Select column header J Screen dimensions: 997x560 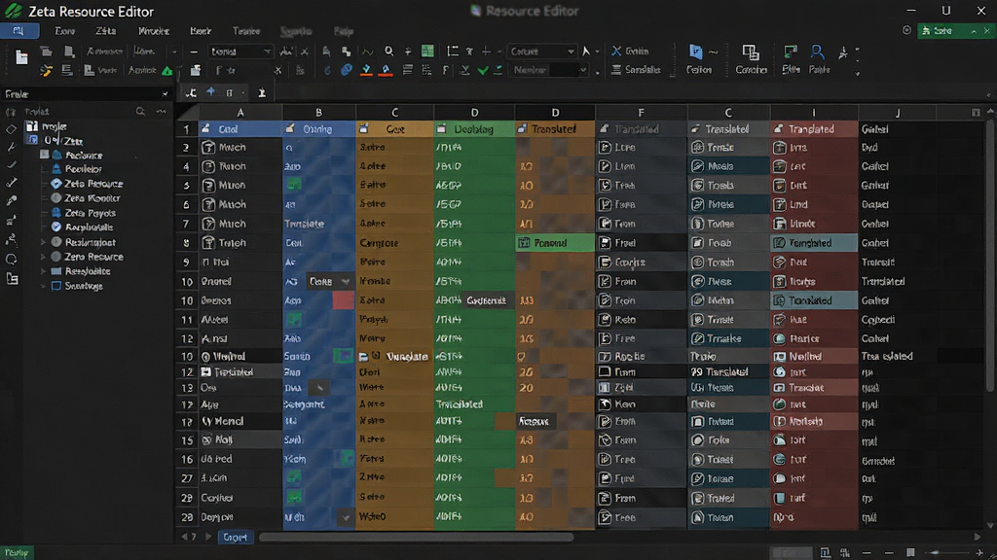coord(897,113)
